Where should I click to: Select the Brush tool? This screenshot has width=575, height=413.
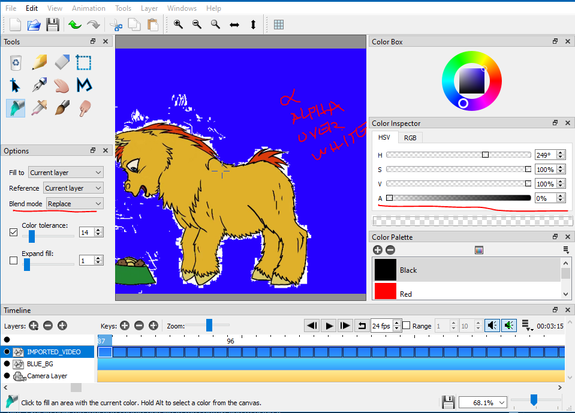coord(61,108)
